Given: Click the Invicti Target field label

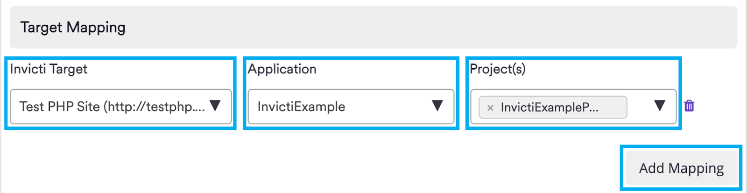Looking at the screenshot, I should point(49,69).
